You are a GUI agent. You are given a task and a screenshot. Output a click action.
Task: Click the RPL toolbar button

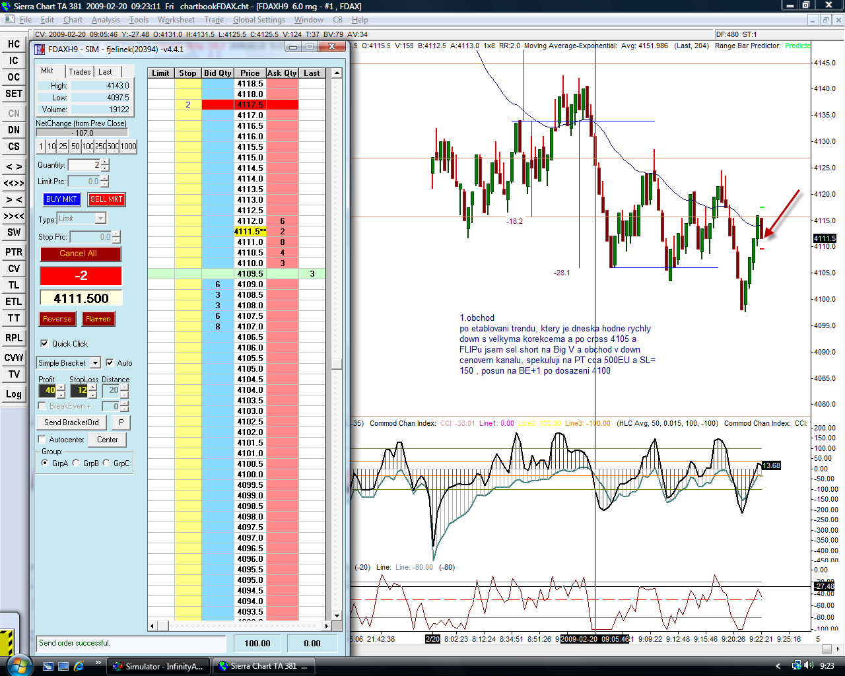point(14,338)
